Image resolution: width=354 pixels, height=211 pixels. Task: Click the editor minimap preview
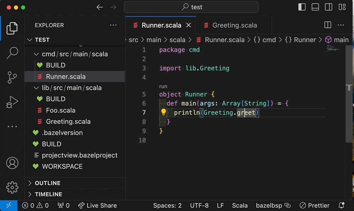(333, 48)
